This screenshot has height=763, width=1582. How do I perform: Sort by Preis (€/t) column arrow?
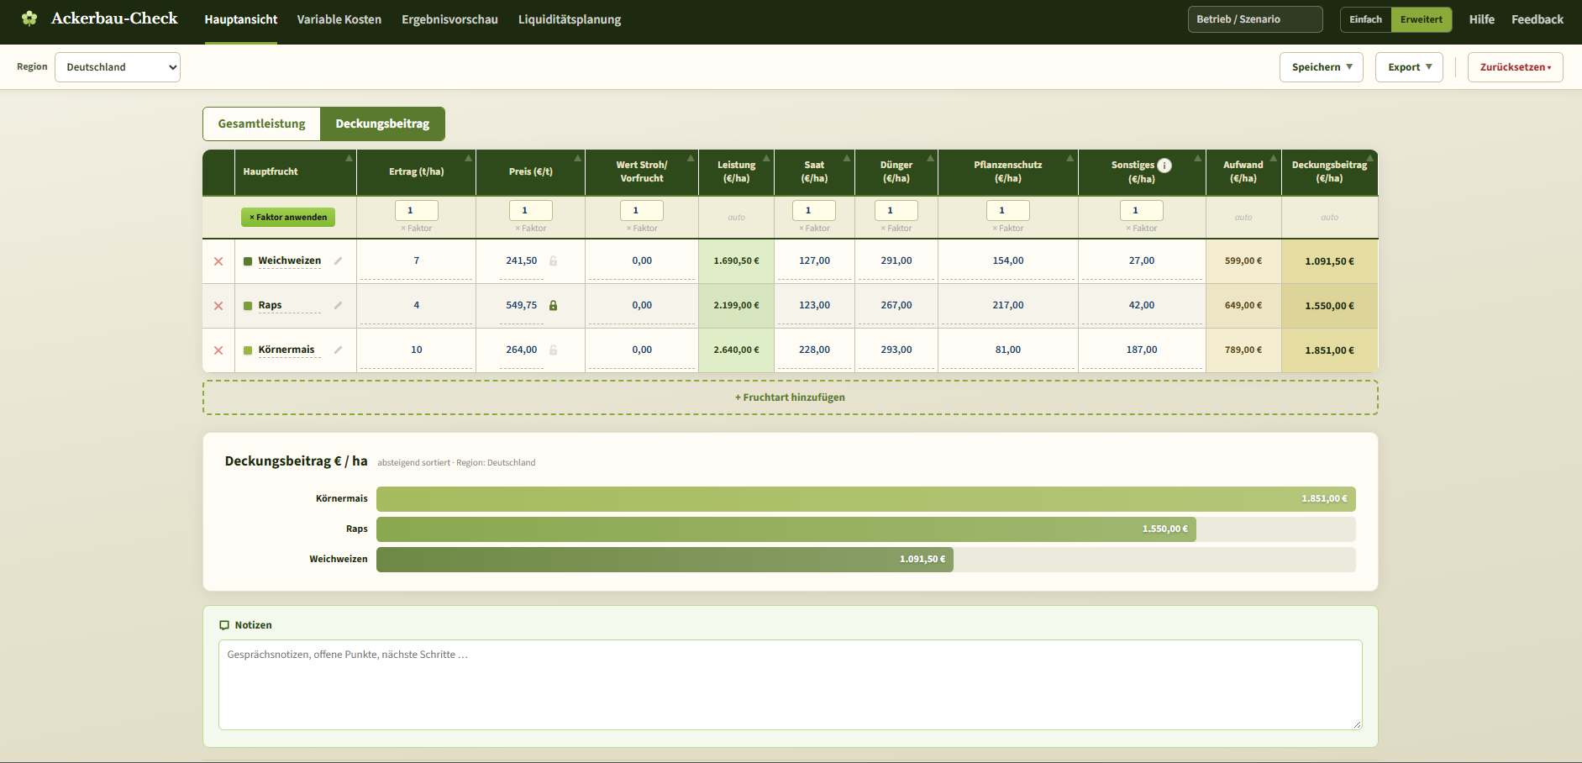click(577, 158)
